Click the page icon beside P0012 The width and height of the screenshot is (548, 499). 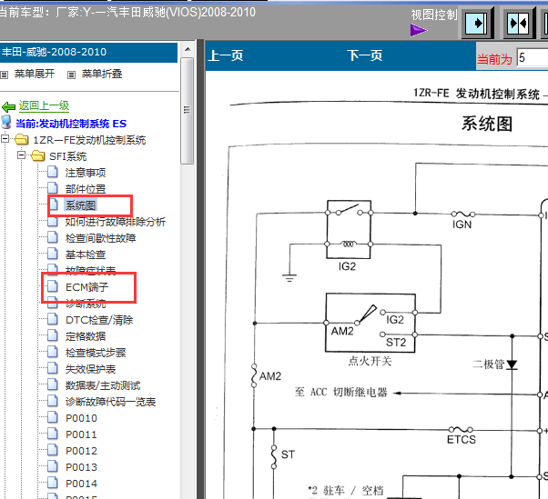click(53, 450)
